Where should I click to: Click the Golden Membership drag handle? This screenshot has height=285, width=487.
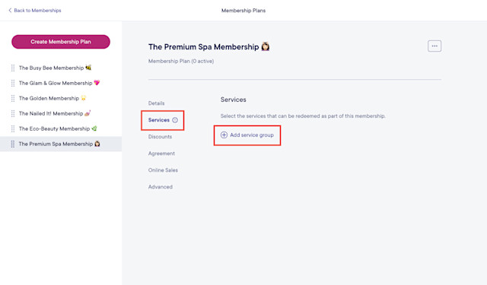tap(13, 98)
